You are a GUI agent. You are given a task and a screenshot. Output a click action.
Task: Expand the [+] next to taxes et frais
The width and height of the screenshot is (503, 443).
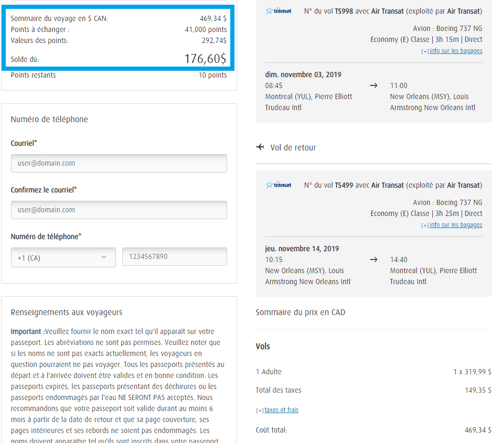(x=260, y=410)
